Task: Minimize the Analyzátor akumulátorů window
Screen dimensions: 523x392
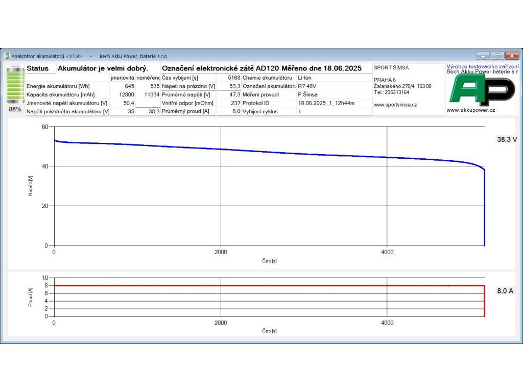Action: [x=483, y=56]
